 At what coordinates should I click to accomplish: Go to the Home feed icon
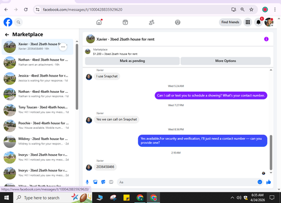pos(99,22)
